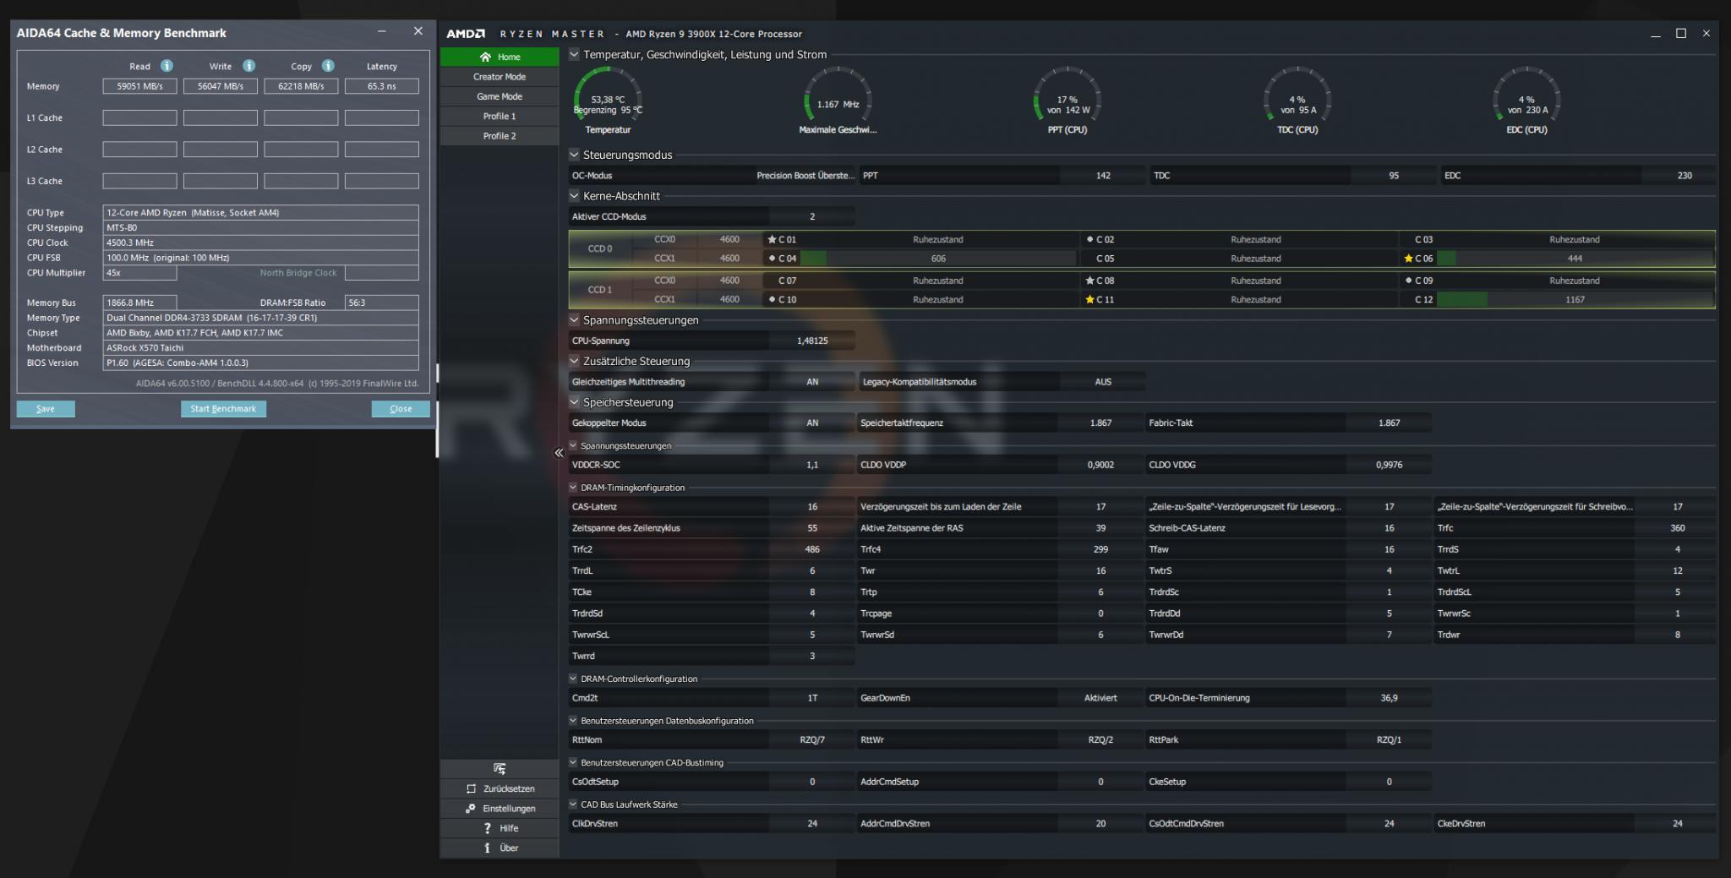Collapse the CAD Bus Laufwerk Stärke section
This screenshot has width=1731, height=878.
tap(573, 804)
